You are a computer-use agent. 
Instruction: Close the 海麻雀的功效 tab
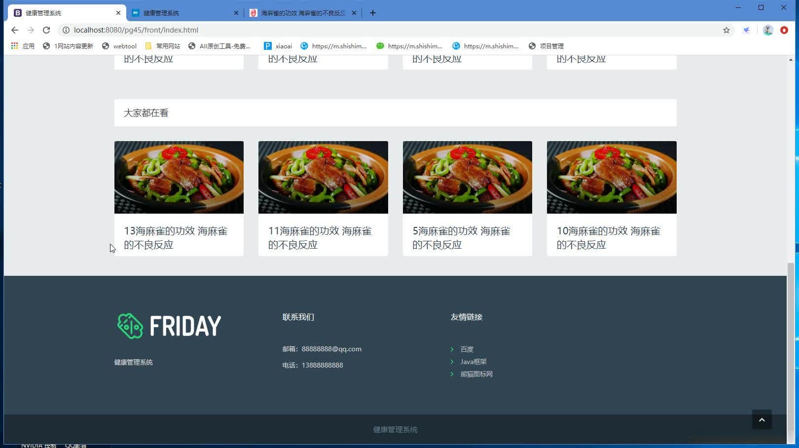354,13
